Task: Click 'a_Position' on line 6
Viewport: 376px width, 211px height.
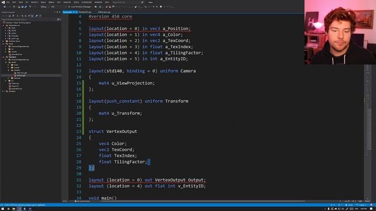Action: pyautogui.click(x=176, y=29)
